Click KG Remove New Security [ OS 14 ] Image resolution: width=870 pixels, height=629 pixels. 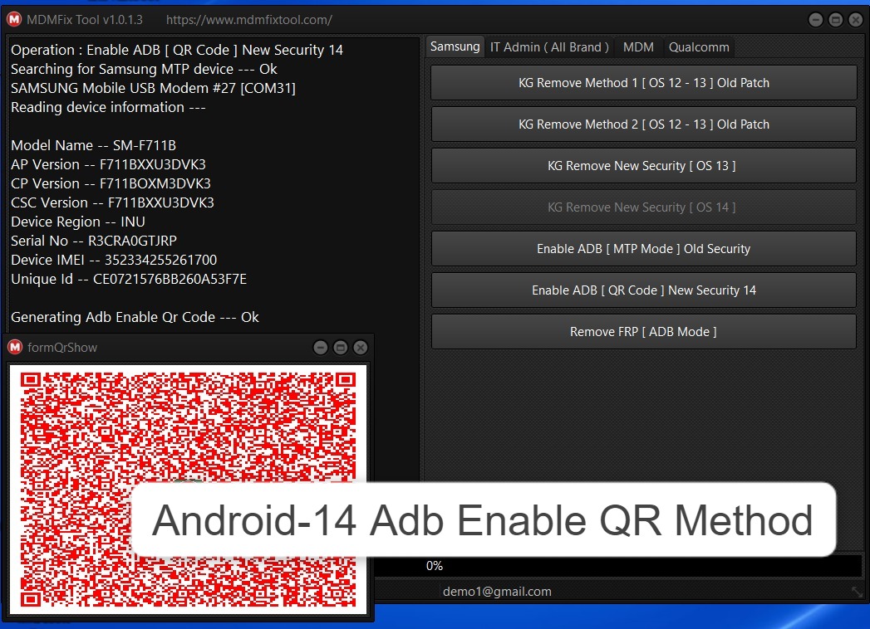(x=643, y=207)
